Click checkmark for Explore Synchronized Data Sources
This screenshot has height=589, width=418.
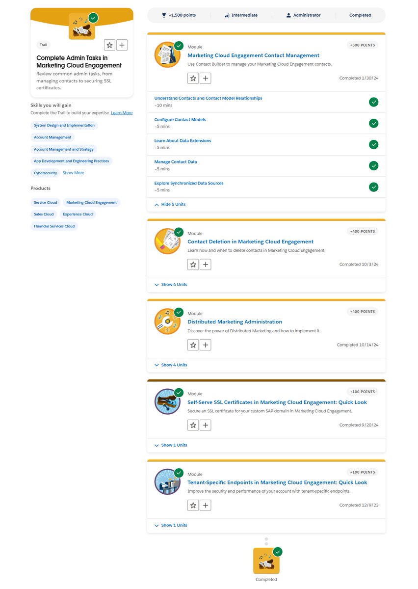click(x=374, y=187)
